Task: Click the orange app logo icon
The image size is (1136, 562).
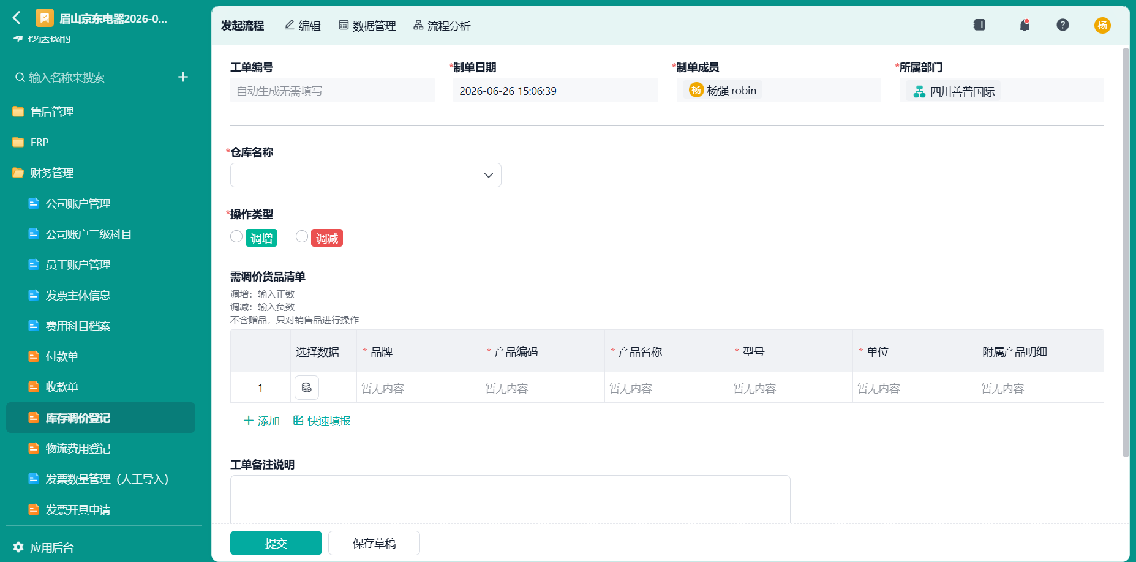Action: point(44,18)
